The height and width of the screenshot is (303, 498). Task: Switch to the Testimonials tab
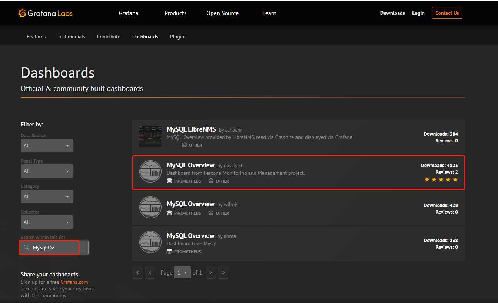pos(72,37)
